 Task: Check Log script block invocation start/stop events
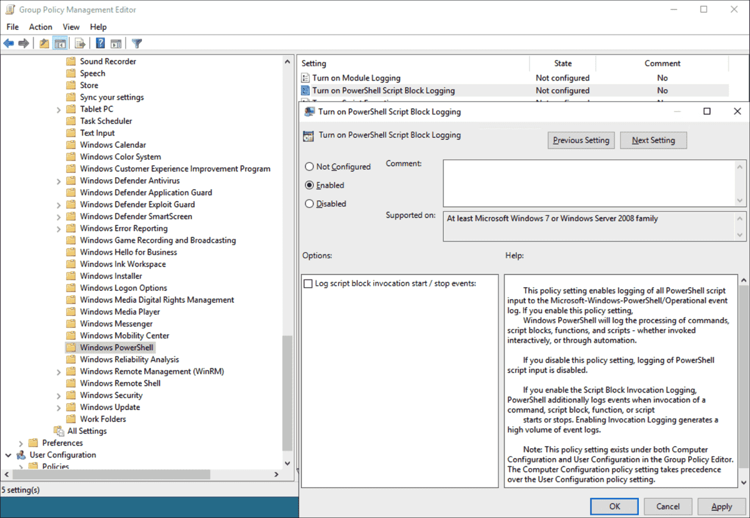[307, 283]
